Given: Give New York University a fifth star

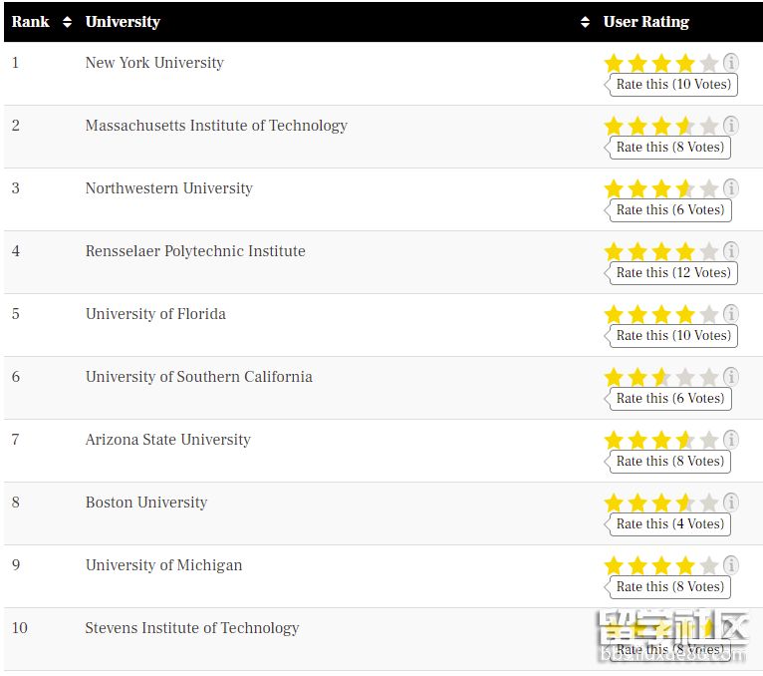Looking at the screenshot, I should (x=709, y=63).
